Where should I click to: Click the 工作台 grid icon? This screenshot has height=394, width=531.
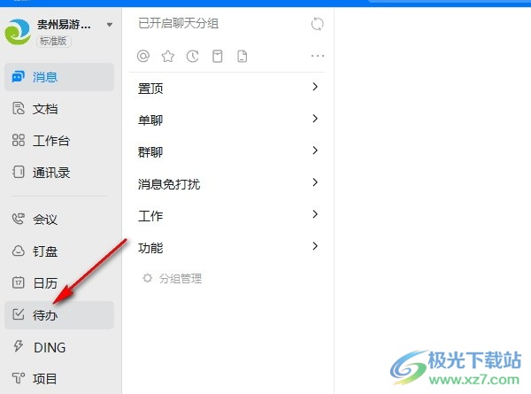point(19,140)
